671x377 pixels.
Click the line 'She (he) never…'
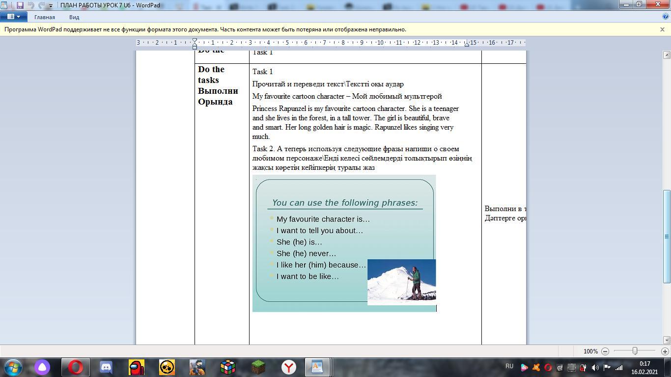tap(307, 254)
